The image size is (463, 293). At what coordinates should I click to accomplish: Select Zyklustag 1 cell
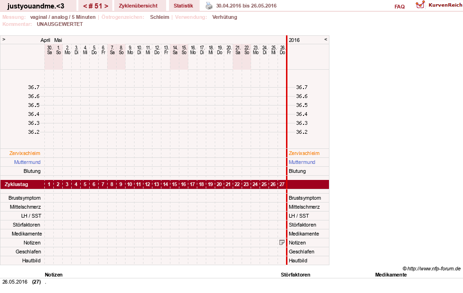click(x=49, y=184)
